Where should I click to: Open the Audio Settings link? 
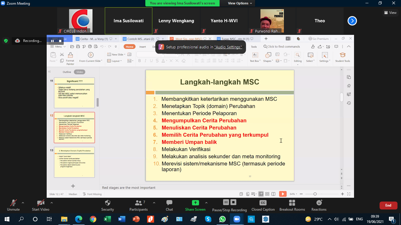[228, 47]
